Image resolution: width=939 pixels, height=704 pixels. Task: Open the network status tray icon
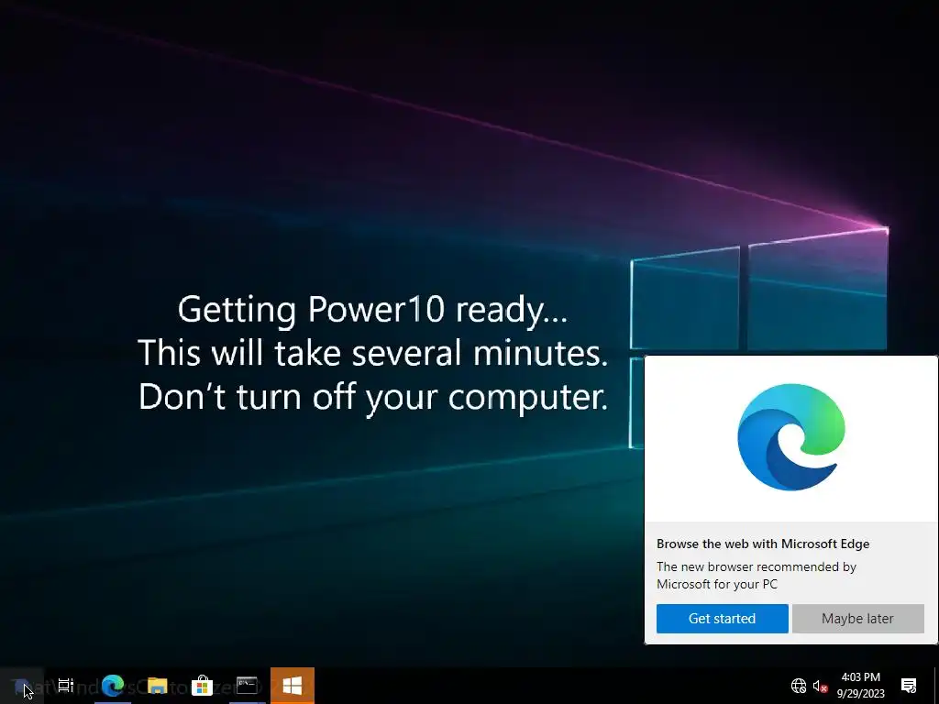tap(799, 686)
